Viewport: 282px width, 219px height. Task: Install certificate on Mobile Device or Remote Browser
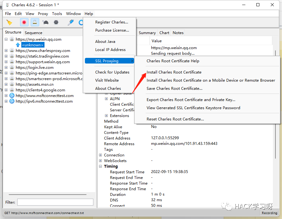pyautogui.click(x=211, y=80)
